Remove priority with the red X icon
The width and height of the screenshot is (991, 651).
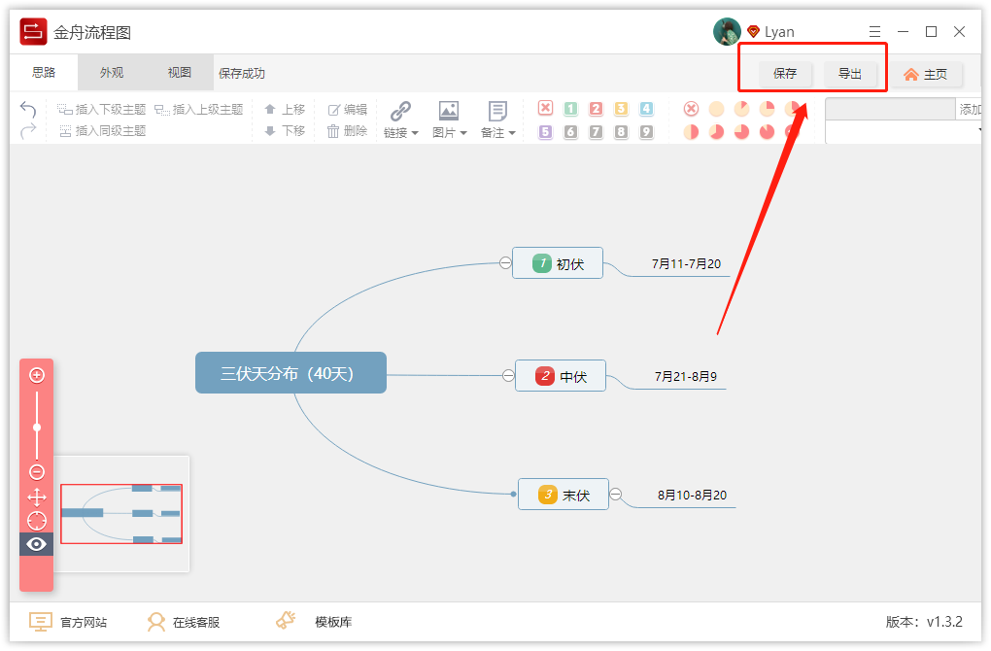click(545, 108)
